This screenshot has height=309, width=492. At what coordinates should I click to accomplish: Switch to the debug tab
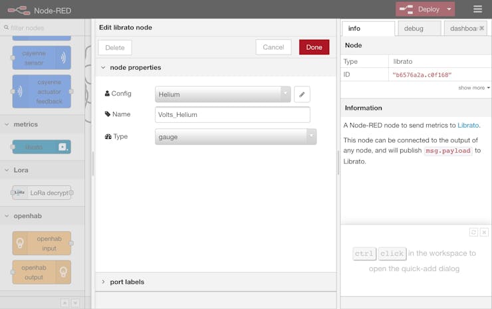coord(420,29)
